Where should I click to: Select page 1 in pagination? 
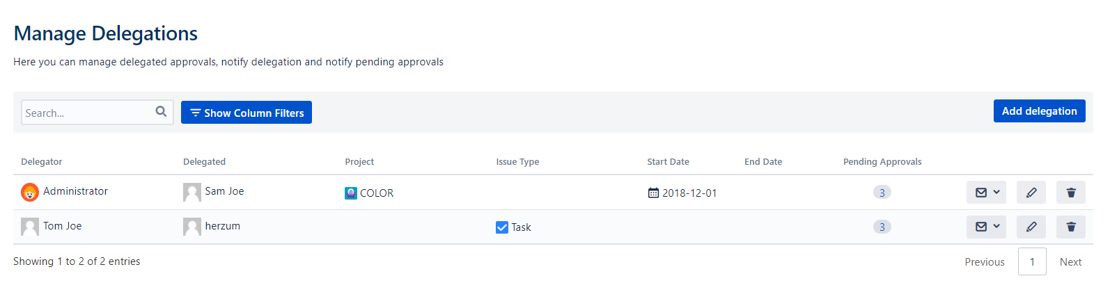pos(1032,262)
